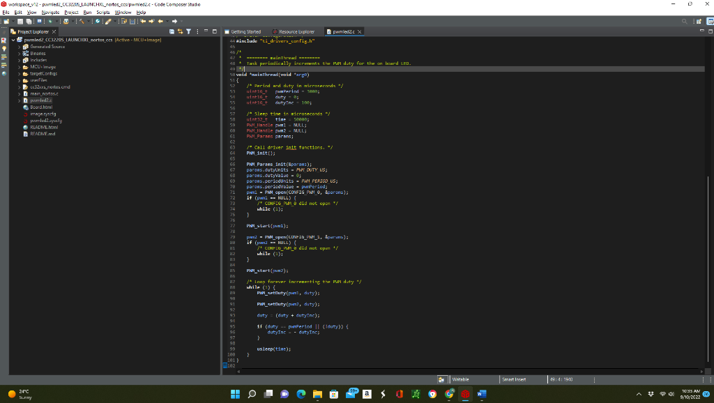This screenshot has width=714, height=403.
Task: Toggle the Writable status indicator
Action: point(461,379)
